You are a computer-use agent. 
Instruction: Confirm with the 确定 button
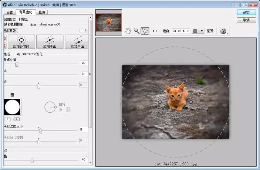coord(246,12)
